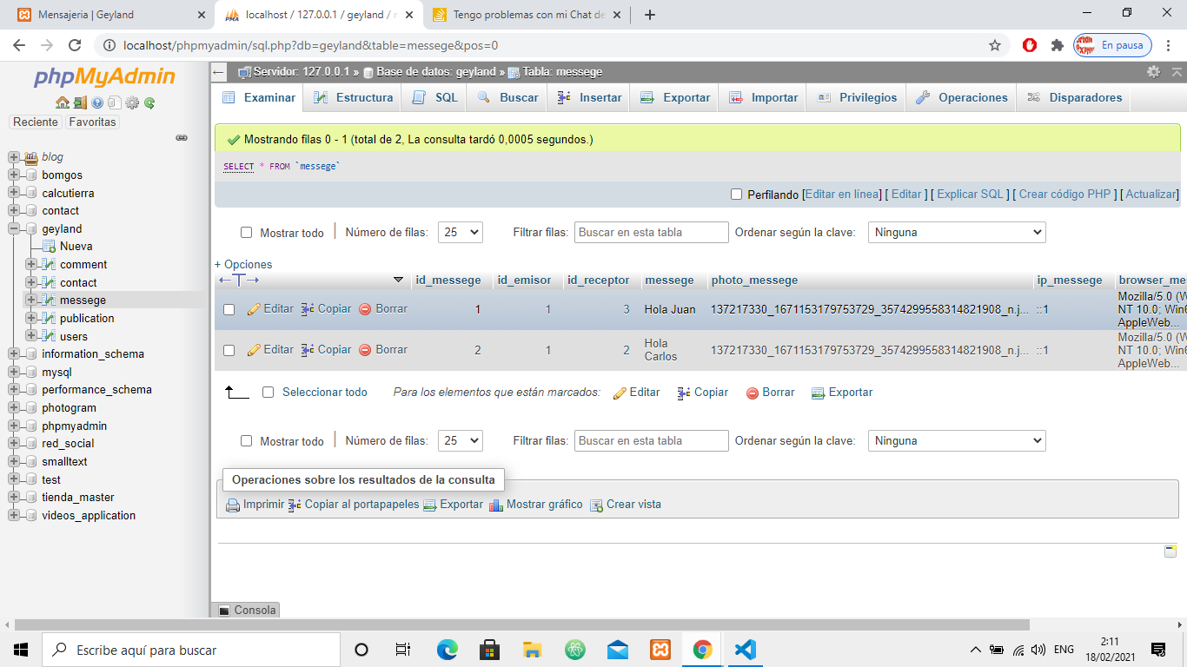Viewport: 1187px width, 667px height.
Task: Expand the blog database tree node
Action: coord(13,157)
